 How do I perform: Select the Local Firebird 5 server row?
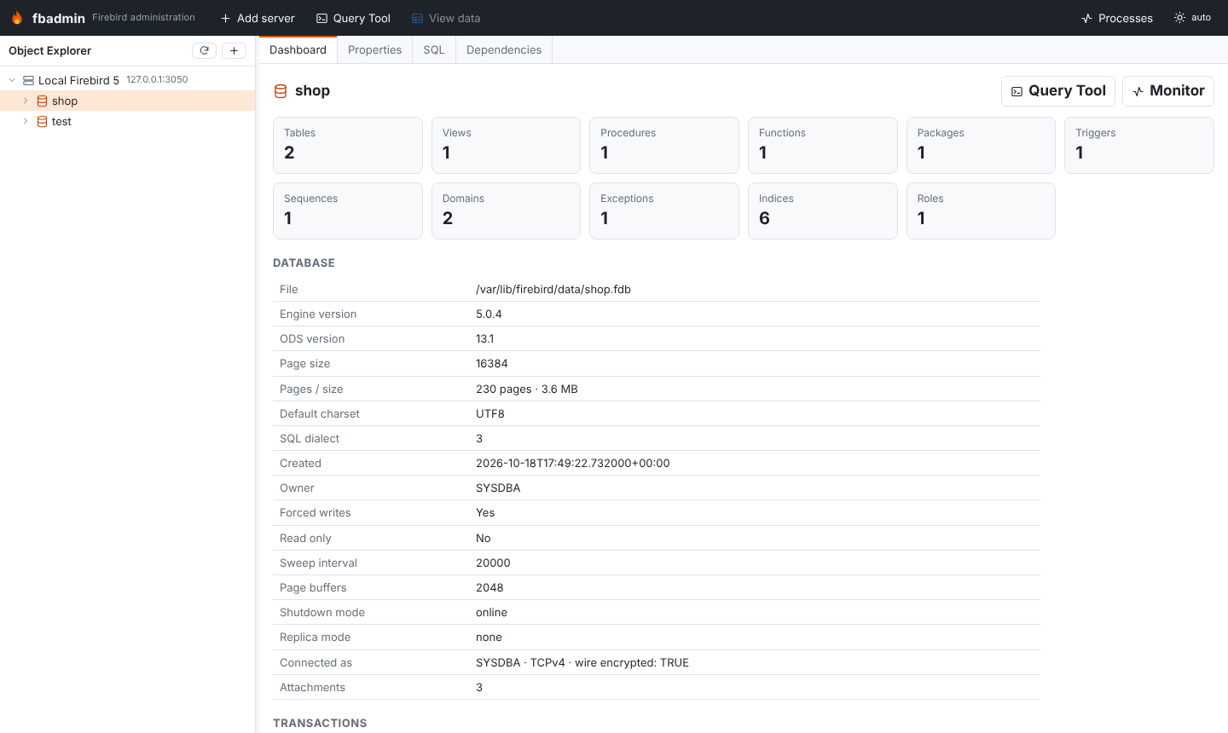(128, 80)
